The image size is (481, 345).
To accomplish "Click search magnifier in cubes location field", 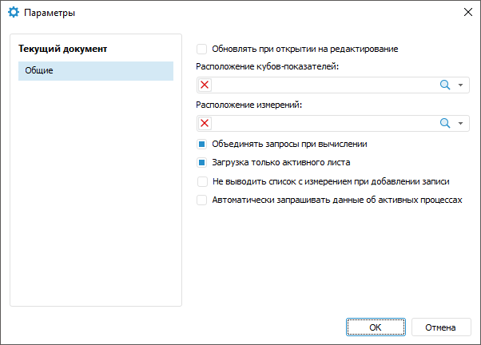I will point(445,85).
